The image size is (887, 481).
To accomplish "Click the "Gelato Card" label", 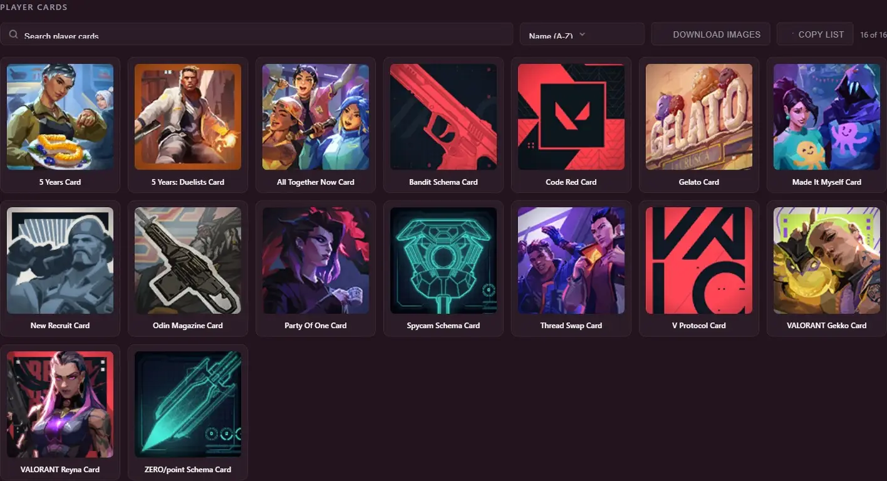I will (x=699, y=182).
